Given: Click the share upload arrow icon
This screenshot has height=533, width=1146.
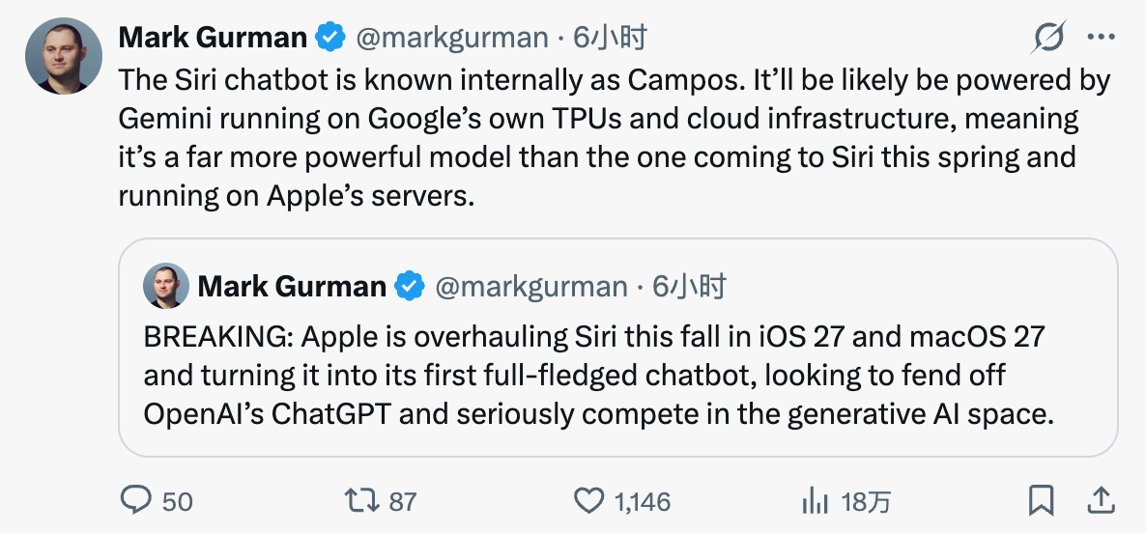Looking at the screenshot, I should click(x=1100, y=500).
